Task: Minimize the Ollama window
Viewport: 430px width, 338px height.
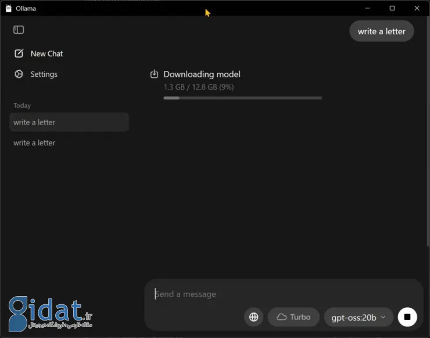Action: 367,8
